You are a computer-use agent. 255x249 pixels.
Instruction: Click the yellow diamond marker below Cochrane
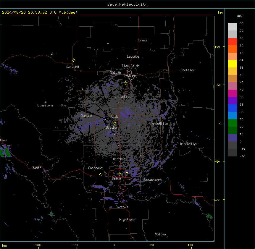[x=101, y=174]
